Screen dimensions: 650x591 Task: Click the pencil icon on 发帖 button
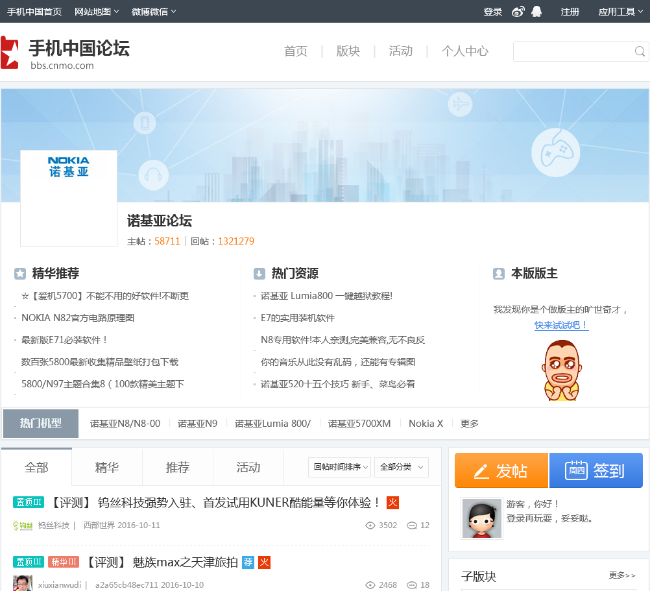[481, 471]
